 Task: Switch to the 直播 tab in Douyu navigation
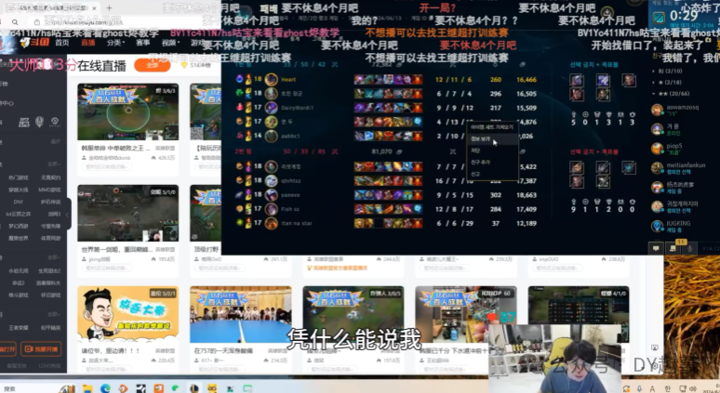[87, 43]
